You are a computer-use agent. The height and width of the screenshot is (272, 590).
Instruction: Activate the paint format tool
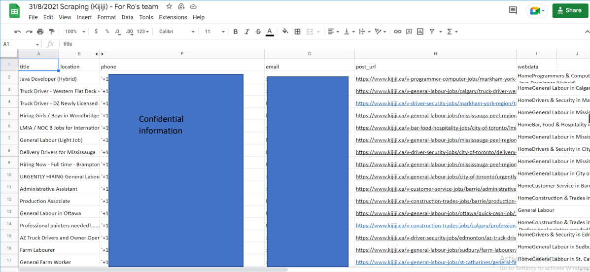52,32
